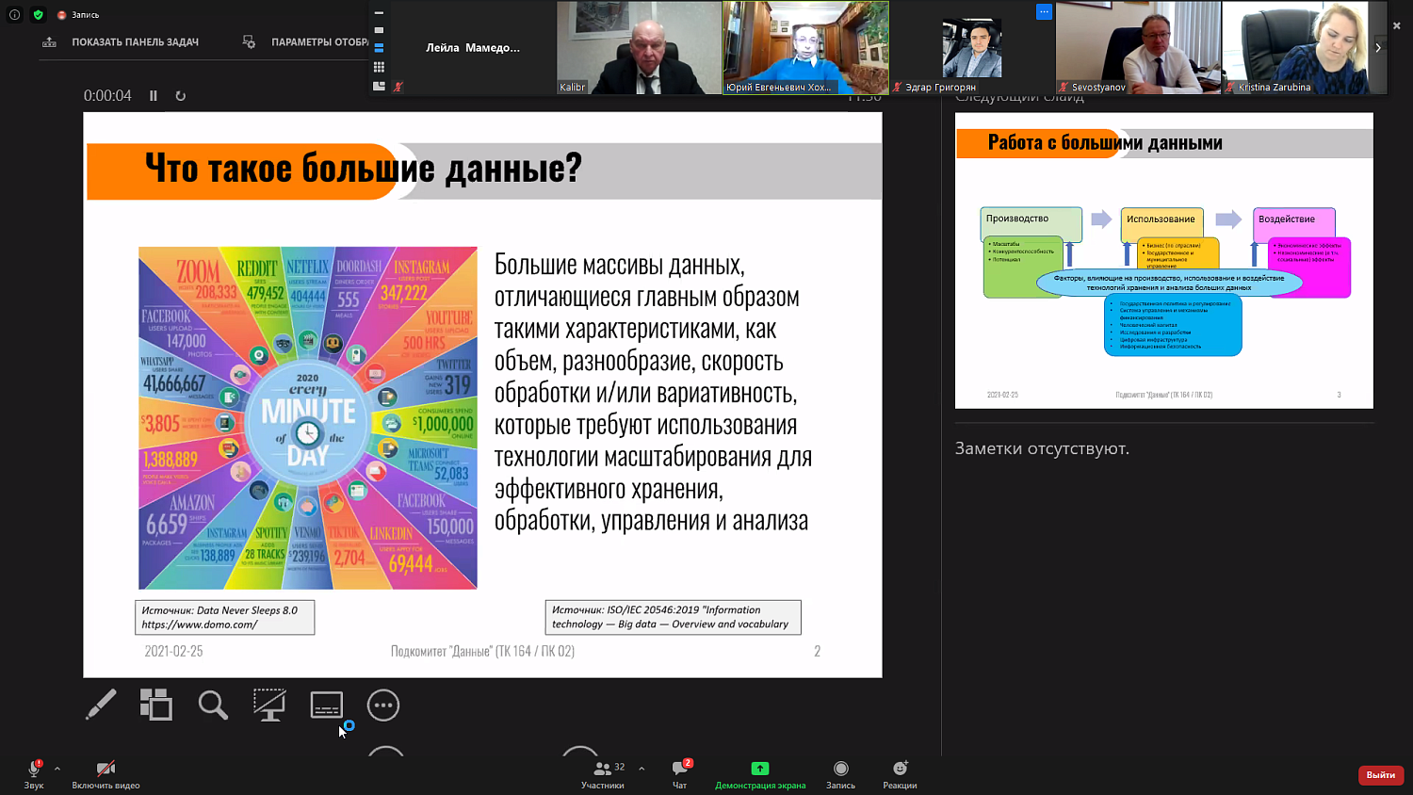
Task: Switch to single active speaker thumbnail layout
Action: tap(379, 30)
